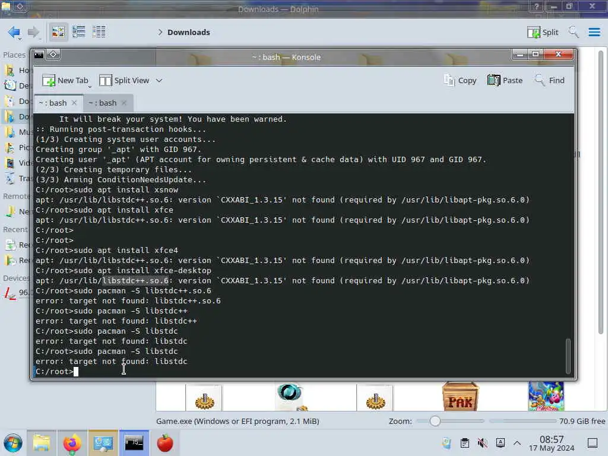Switch Dolphin to icons view mode
This screenshot has width=608, height=456.
pyautogui.click(x=58, y=32)
